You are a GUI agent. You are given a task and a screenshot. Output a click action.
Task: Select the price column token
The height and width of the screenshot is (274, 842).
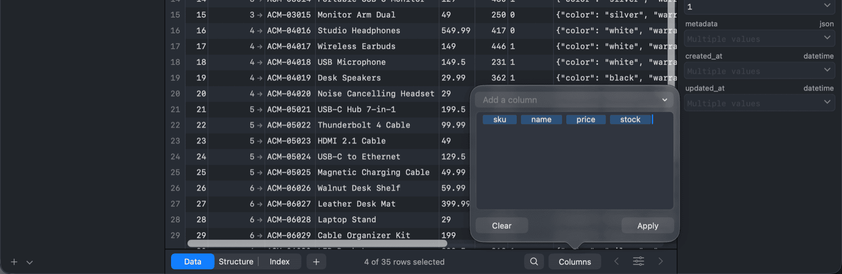click(x=586, y=119)
